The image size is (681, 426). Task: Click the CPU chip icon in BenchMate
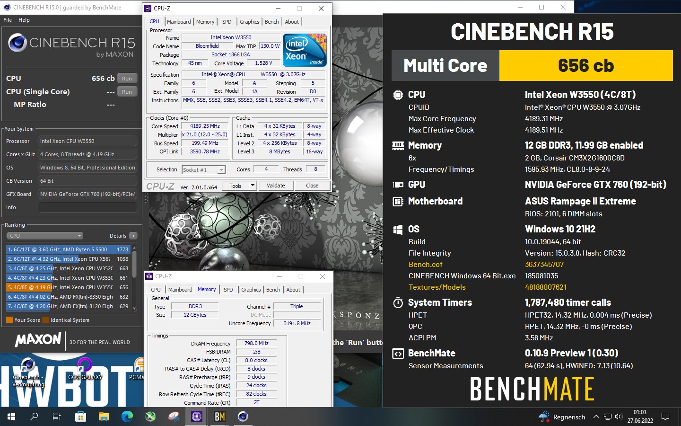[398, 95]
